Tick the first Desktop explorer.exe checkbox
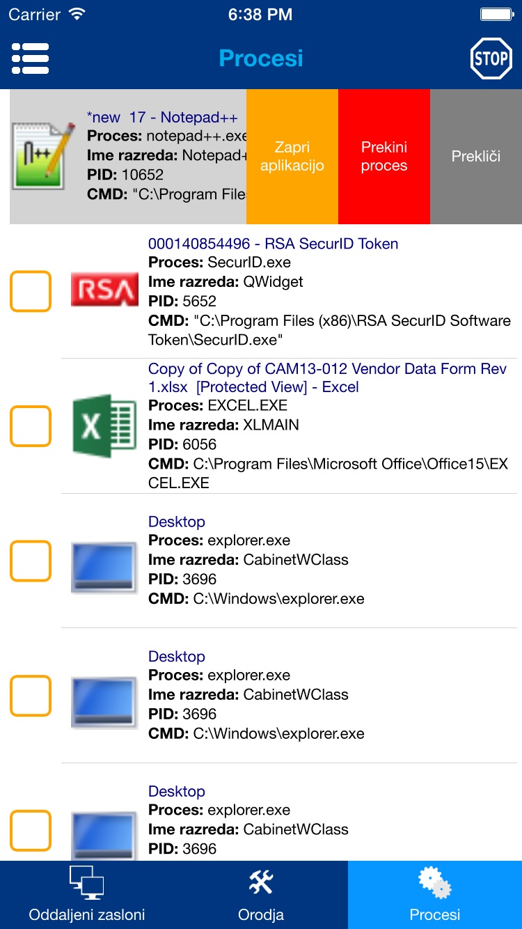 [x=31, y=561]
